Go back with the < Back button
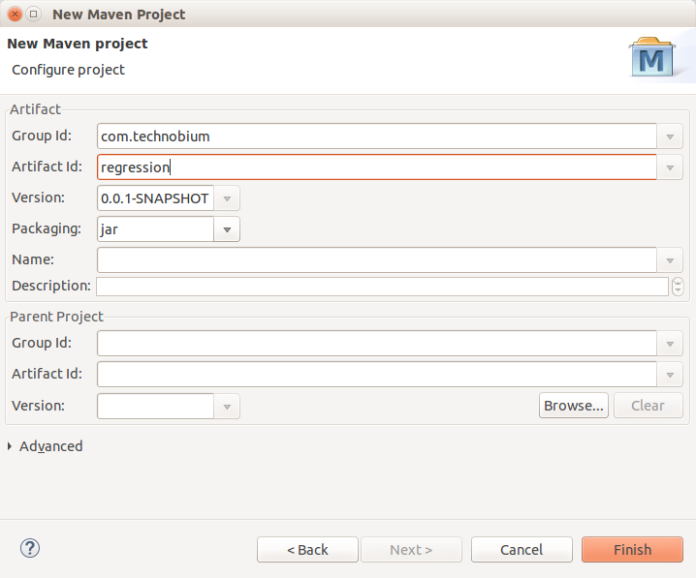 [x=307, y=550]
